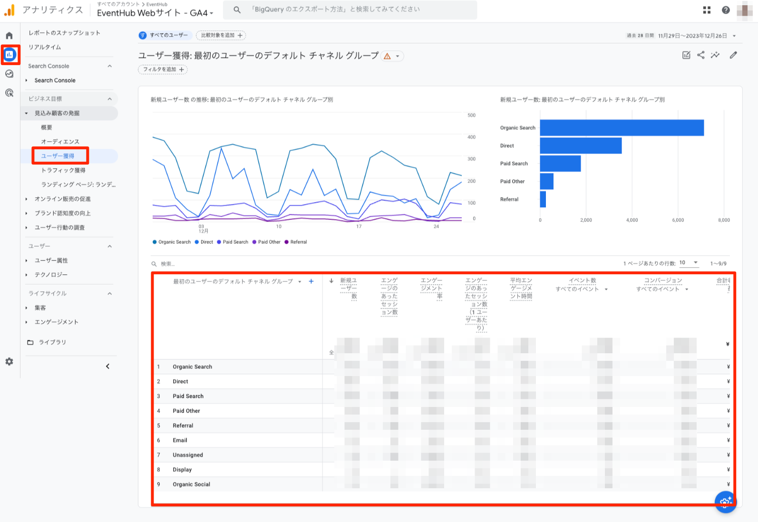Click the Direct legend dot under line chart

(x=196, y=242)
